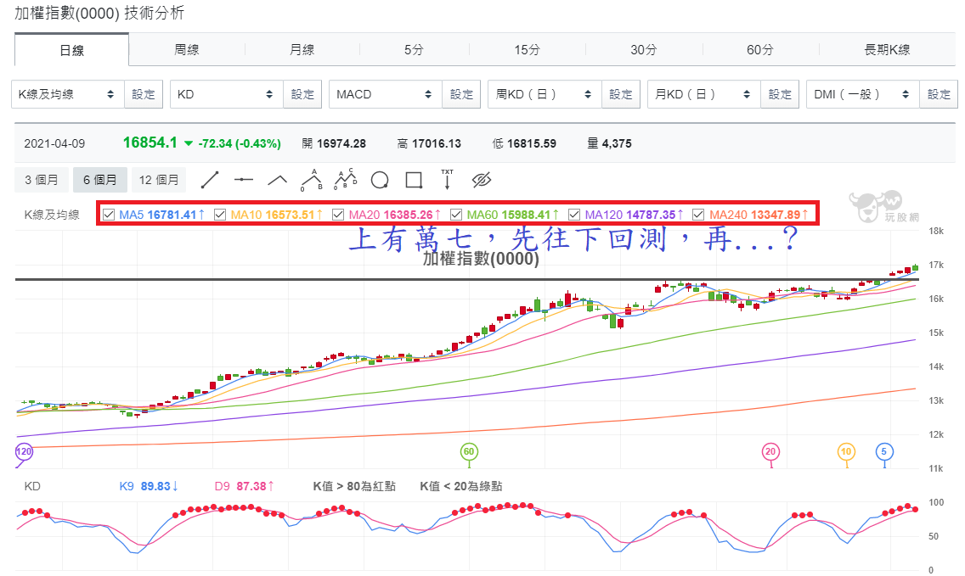
Task: Switch to the 日線 daily chart tab
Action: click(x=71, y=50)
